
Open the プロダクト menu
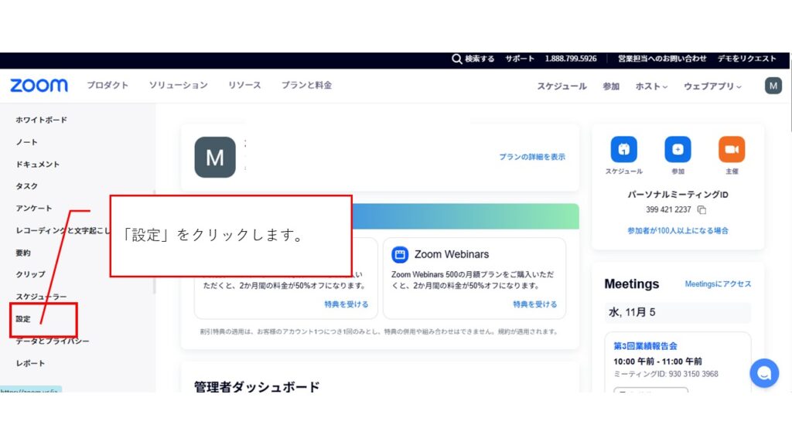click(108, 86)
